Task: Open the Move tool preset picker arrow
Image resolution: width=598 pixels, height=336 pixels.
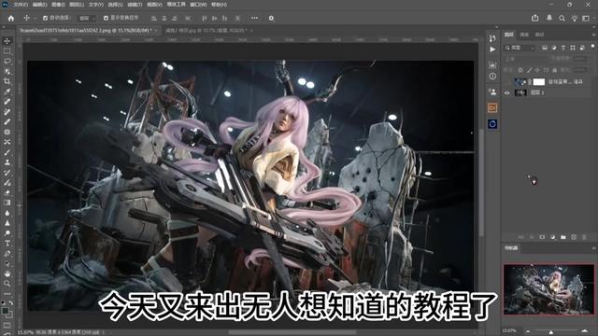Action: (x=35, y=18)
